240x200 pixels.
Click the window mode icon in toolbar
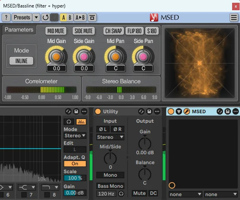[92, 17]
